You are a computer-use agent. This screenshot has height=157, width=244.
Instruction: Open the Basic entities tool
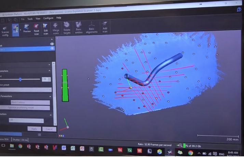click(79, 28)
